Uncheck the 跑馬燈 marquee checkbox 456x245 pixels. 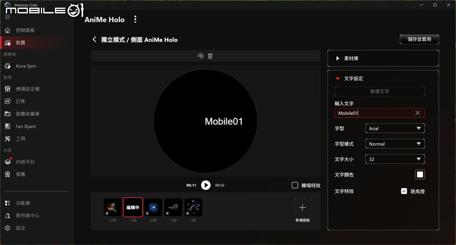pyautogui.click(x=404, y=191)
